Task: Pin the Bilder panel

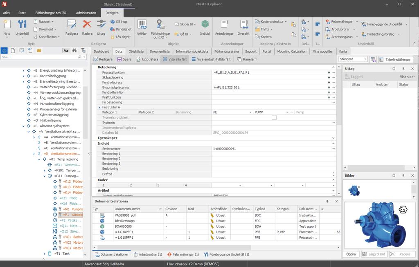Action: [403, 175]
